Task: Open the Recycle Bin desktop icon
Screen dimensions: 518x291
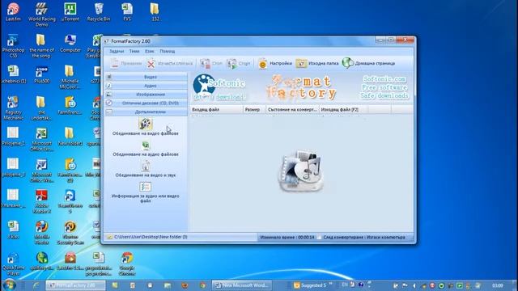Action: tap(99, 12)
